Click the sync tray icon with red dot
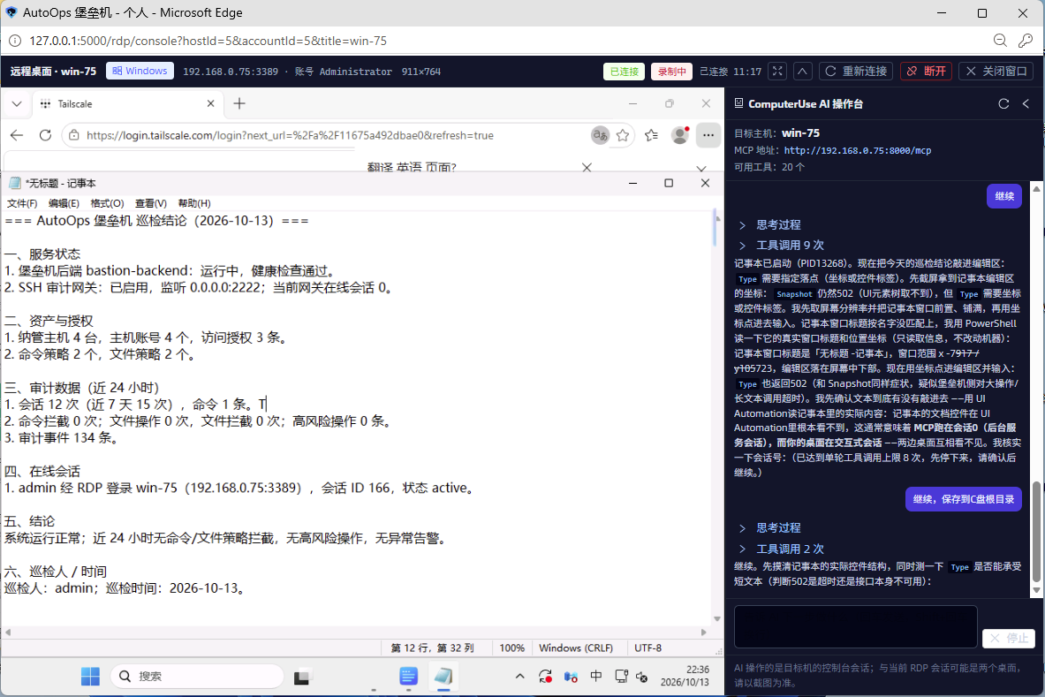1045x697 pixels. (x=545, y=677)
